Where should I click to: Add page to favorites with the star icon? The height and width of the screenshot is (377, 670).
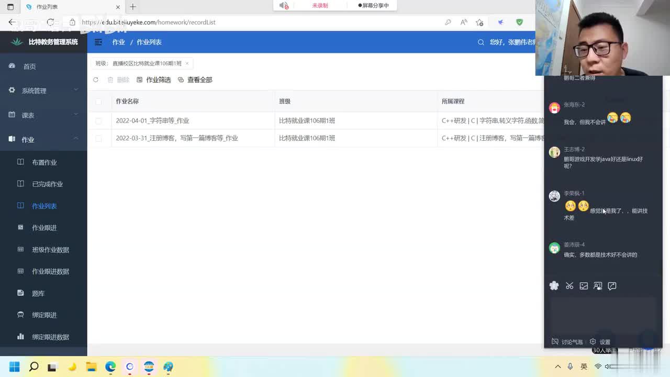tap(479, 22)
